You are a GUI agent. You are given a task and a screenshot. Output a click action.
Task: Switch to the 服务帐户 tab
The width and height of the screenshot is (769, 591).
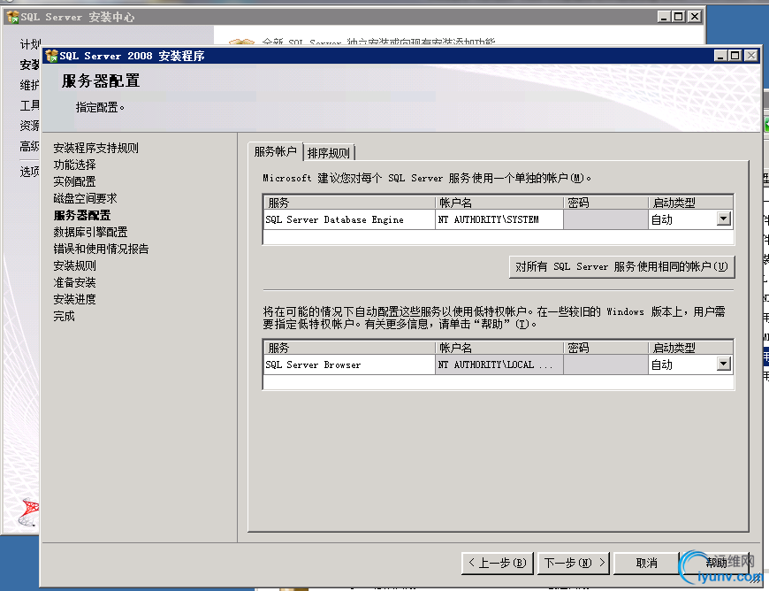pos(276,151)
